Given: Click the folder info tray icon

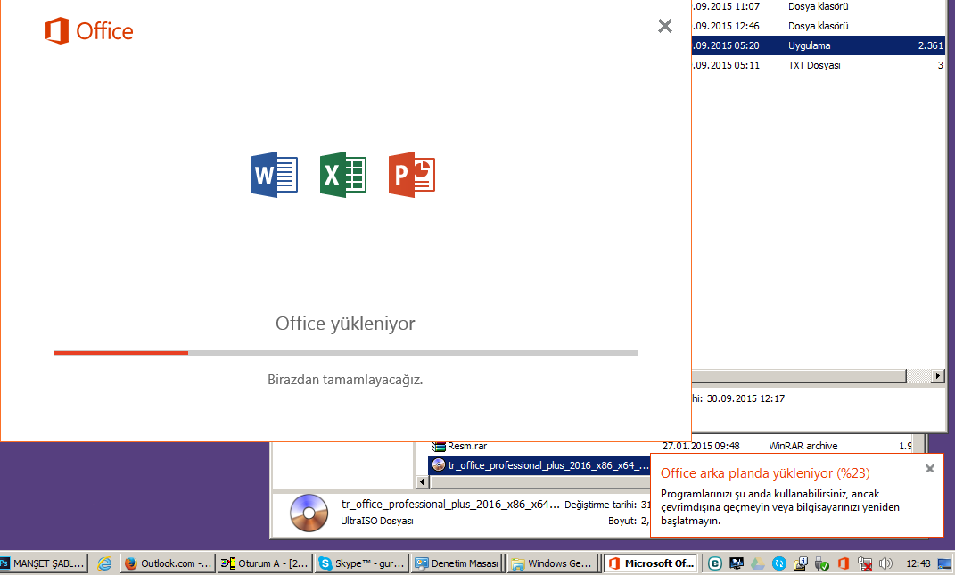Looking at the screenshot, I should coord(801,563).
